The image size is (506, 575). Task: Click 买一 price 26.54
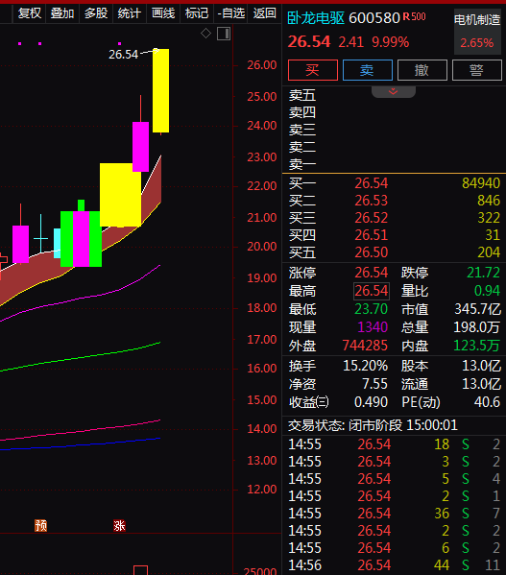coord(371,183)
